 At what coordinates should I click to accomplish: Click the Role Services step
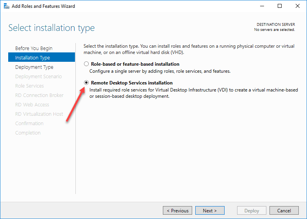pyautogui.click(x=29, y=86)
